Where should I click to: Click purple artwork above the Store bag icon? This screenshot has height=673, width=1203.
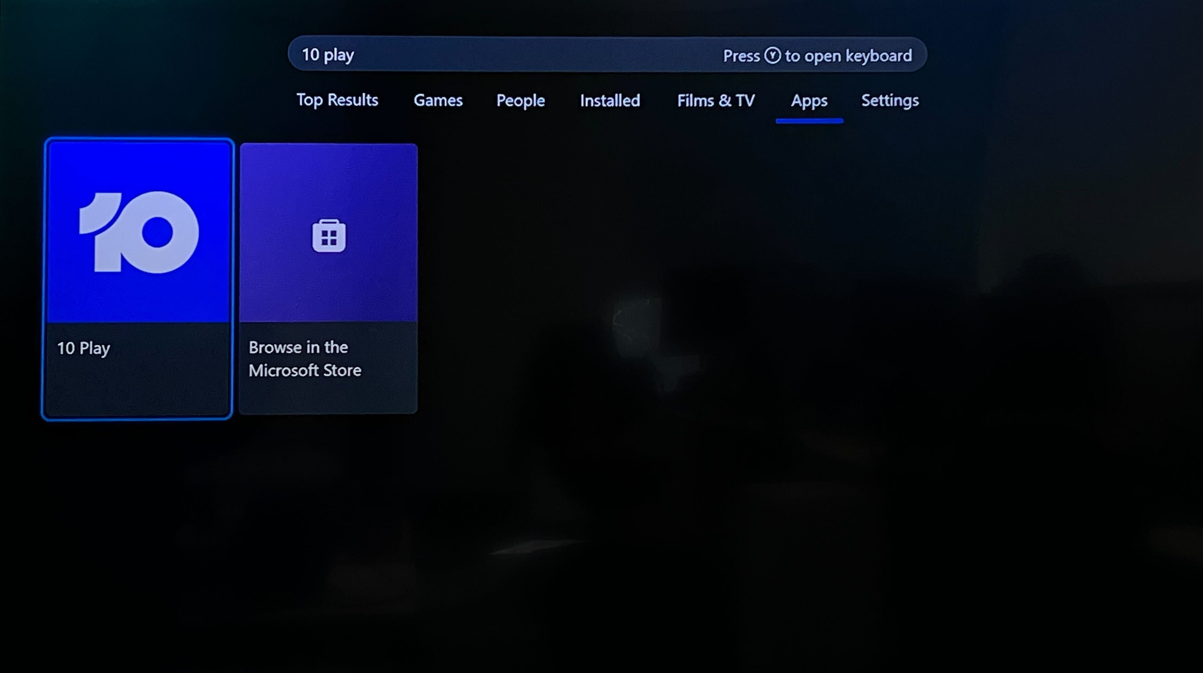click(x=329, y=180)
